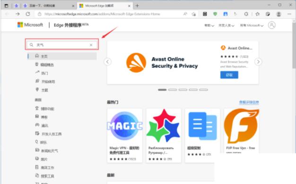Focus the add-ons search input field
Viewport: 296px width, 184px height.
pos(61,45)
